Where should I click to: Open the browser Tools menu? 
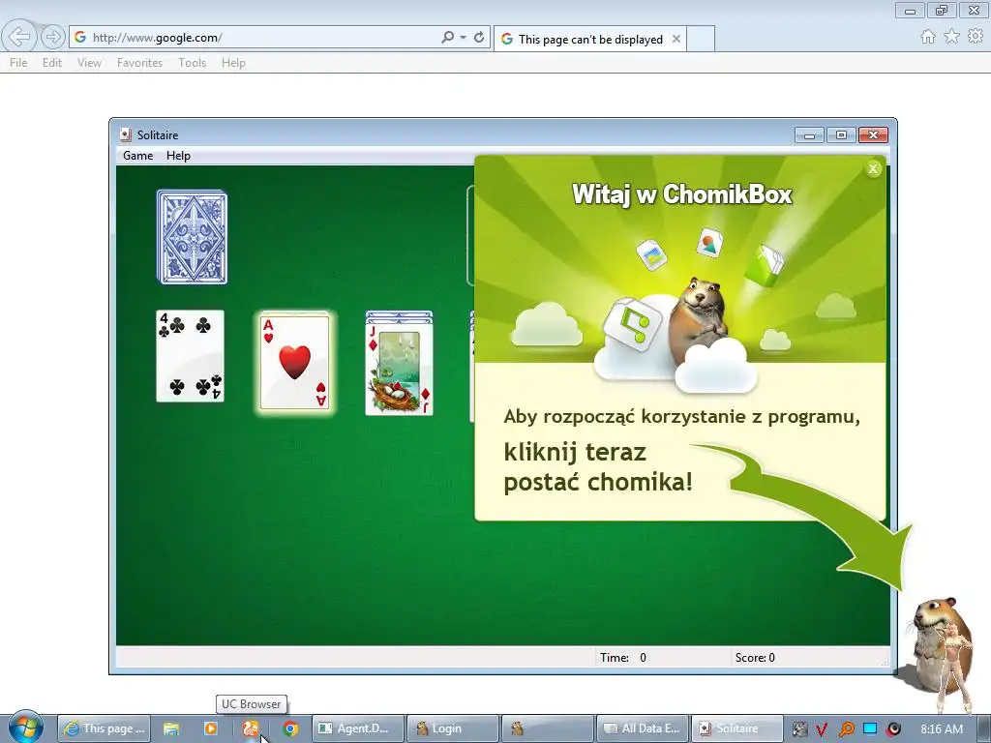click(x=193, y=63)
